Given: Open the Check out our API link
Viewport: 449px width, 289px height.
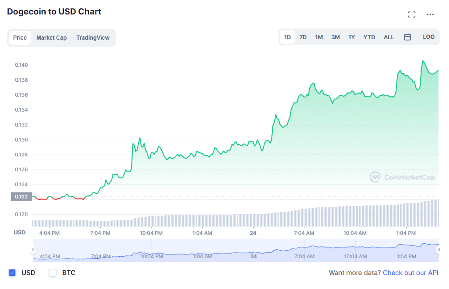Looking at the screenshot, I should tap(410, 273).
